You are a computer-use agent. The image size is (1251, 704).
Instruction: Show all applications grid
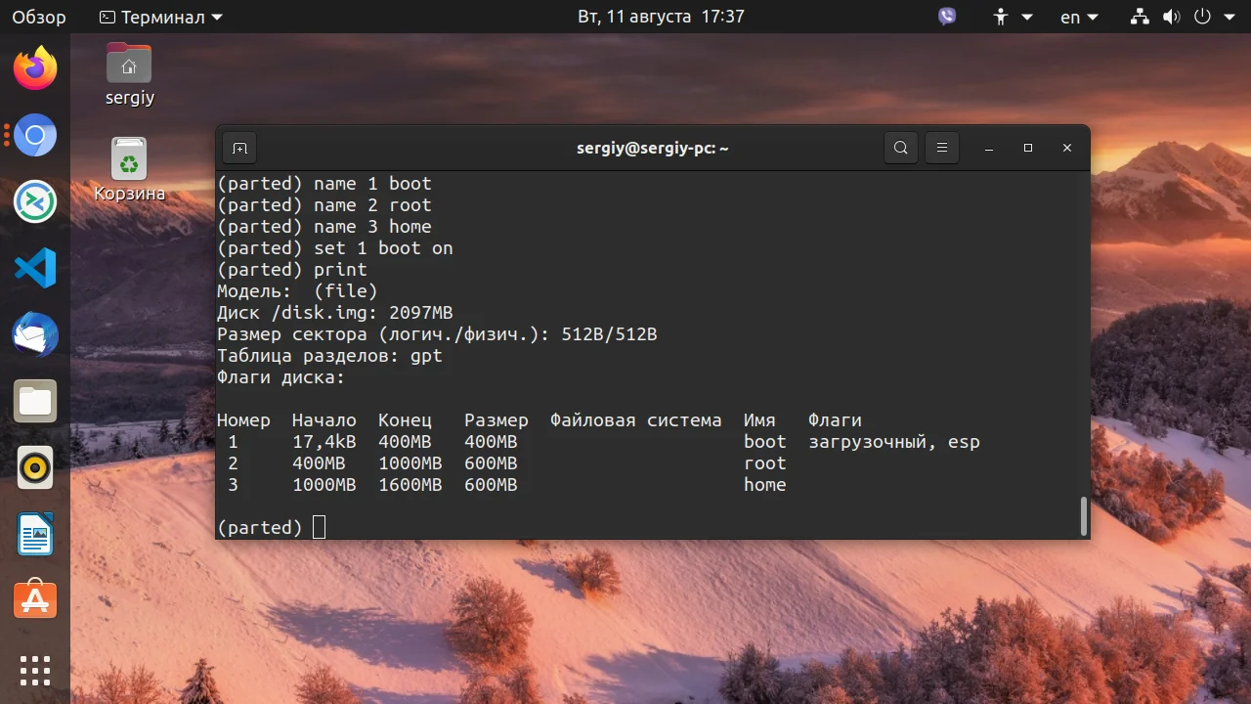(x=35, y=671)
